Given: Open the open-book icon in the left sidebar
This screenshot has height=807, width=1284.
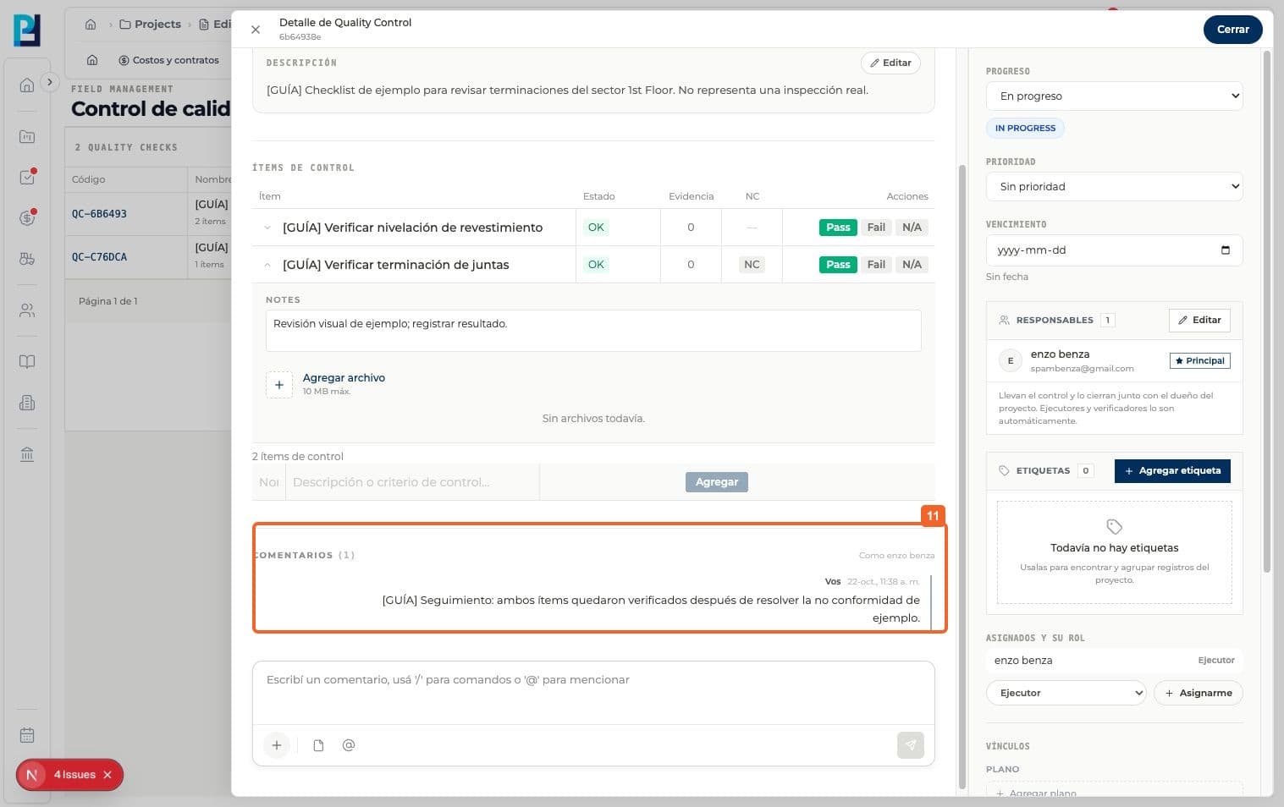Looking at the screenshot, I should tap(27, 362).
